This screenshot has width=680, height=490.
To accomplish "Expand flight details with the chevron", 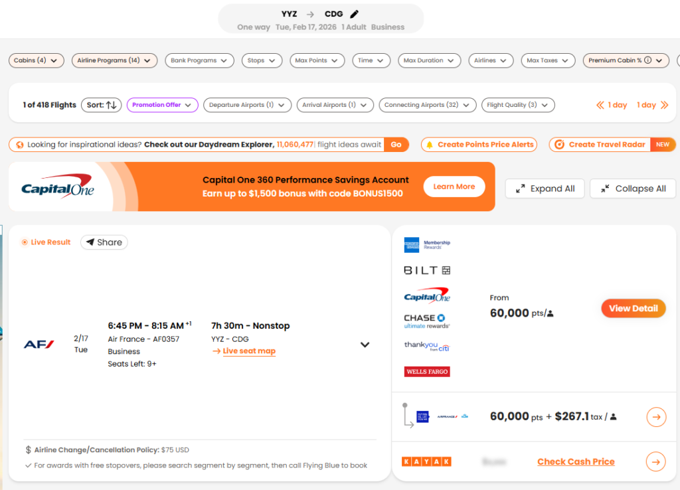I will coord(365,345).
